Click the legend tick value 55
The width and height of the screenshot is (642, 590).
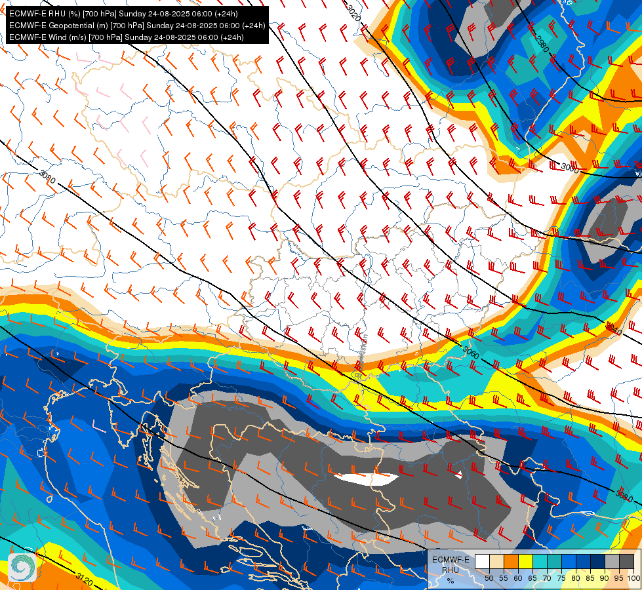pos(504,578)
